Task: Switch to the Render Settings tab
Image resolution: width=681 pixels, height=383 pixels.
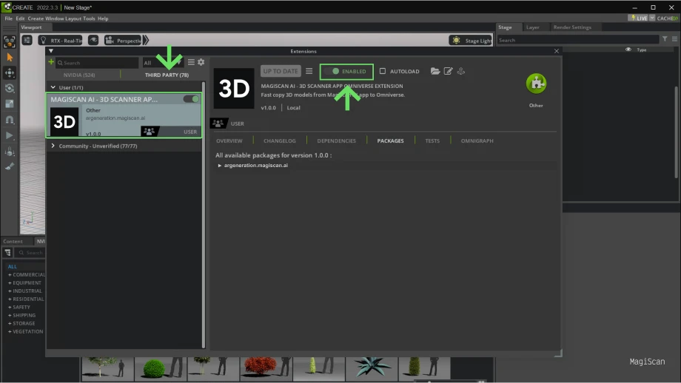Action: tap(572, 27)
